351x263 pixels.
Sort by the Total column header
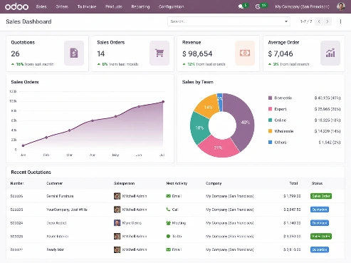click(x=293, y=183)
